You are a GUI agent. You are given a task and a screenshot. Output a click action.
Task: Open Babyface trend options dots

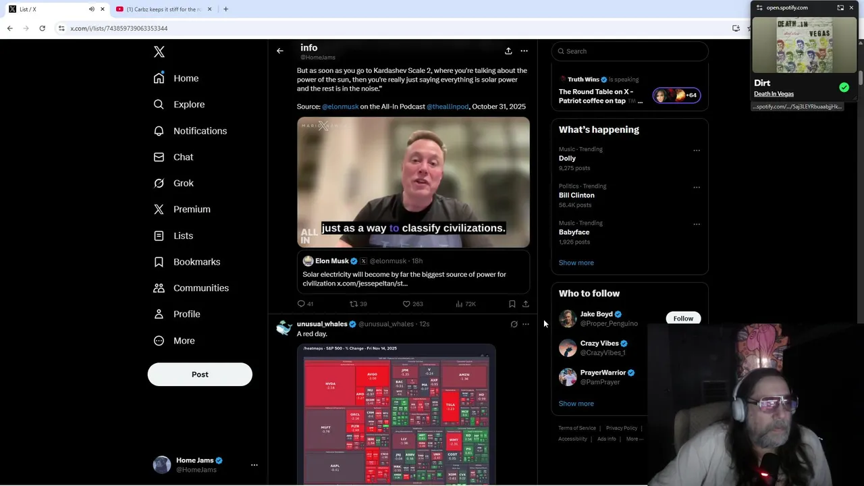697,224
